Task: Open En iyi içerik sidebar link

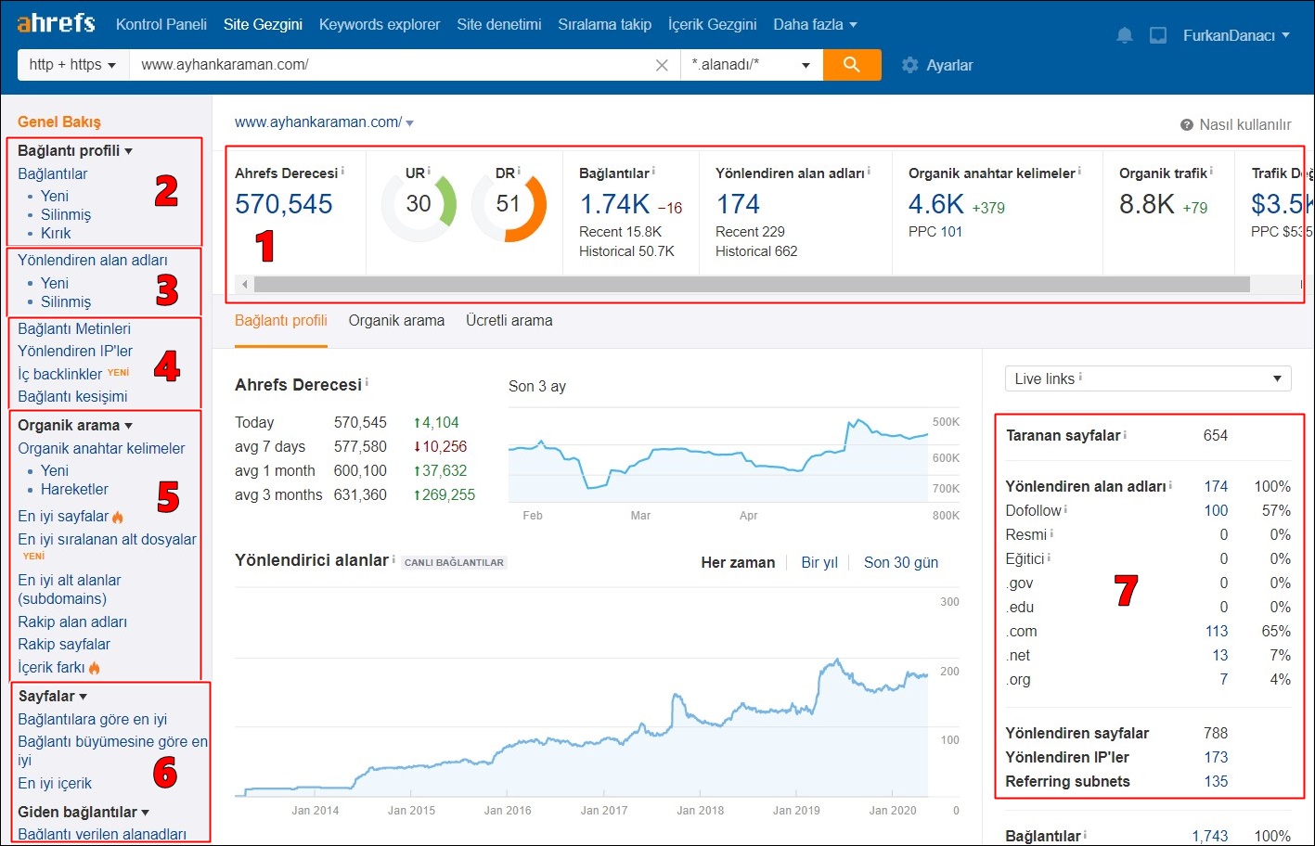Action: [55, 783]
